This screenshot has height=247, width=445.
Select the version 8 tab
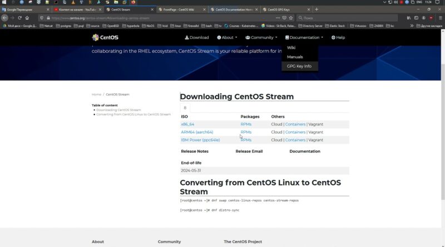pos(185,108)
